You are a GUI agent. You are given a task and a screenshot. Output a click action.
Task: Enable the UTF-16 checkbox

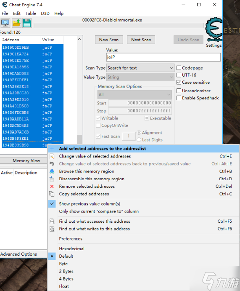coord(179,75)
